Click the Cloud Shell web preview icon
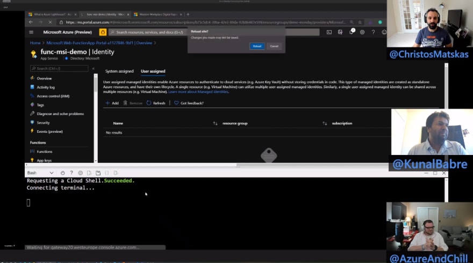 click(x=116, y=173)
